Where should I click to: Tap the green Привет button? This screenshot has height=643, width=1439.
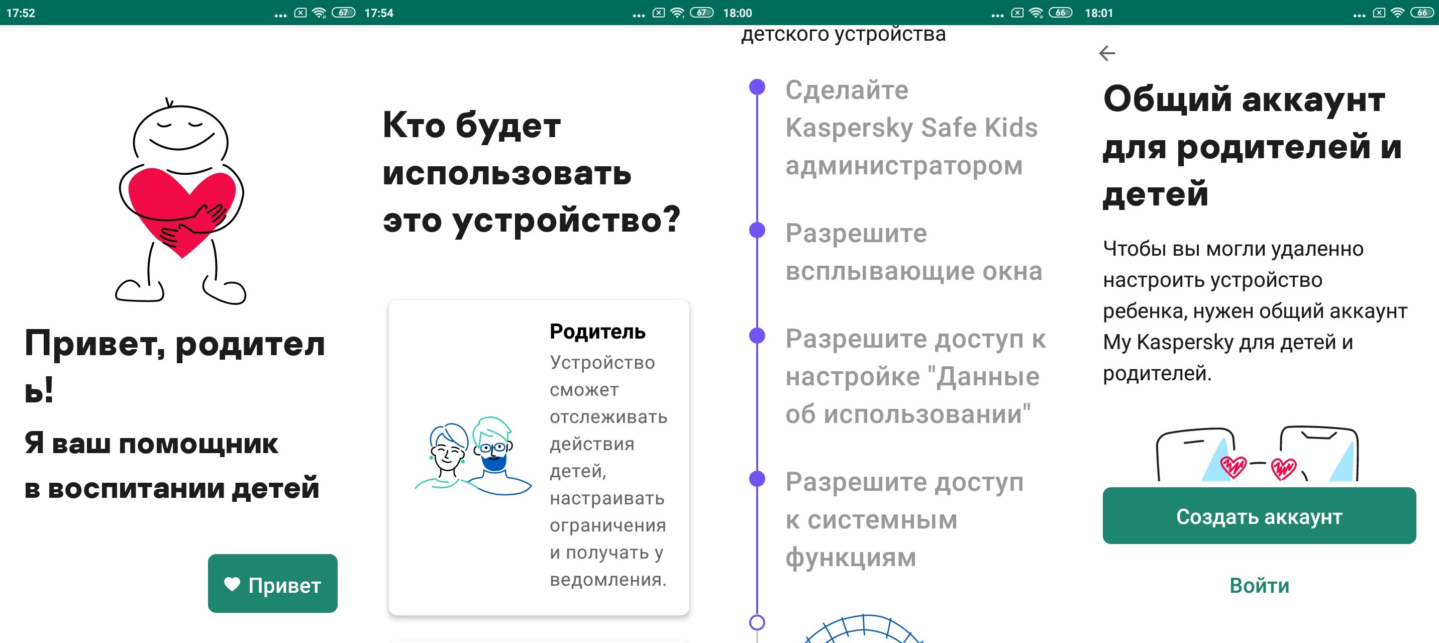[x=273, y=583]
